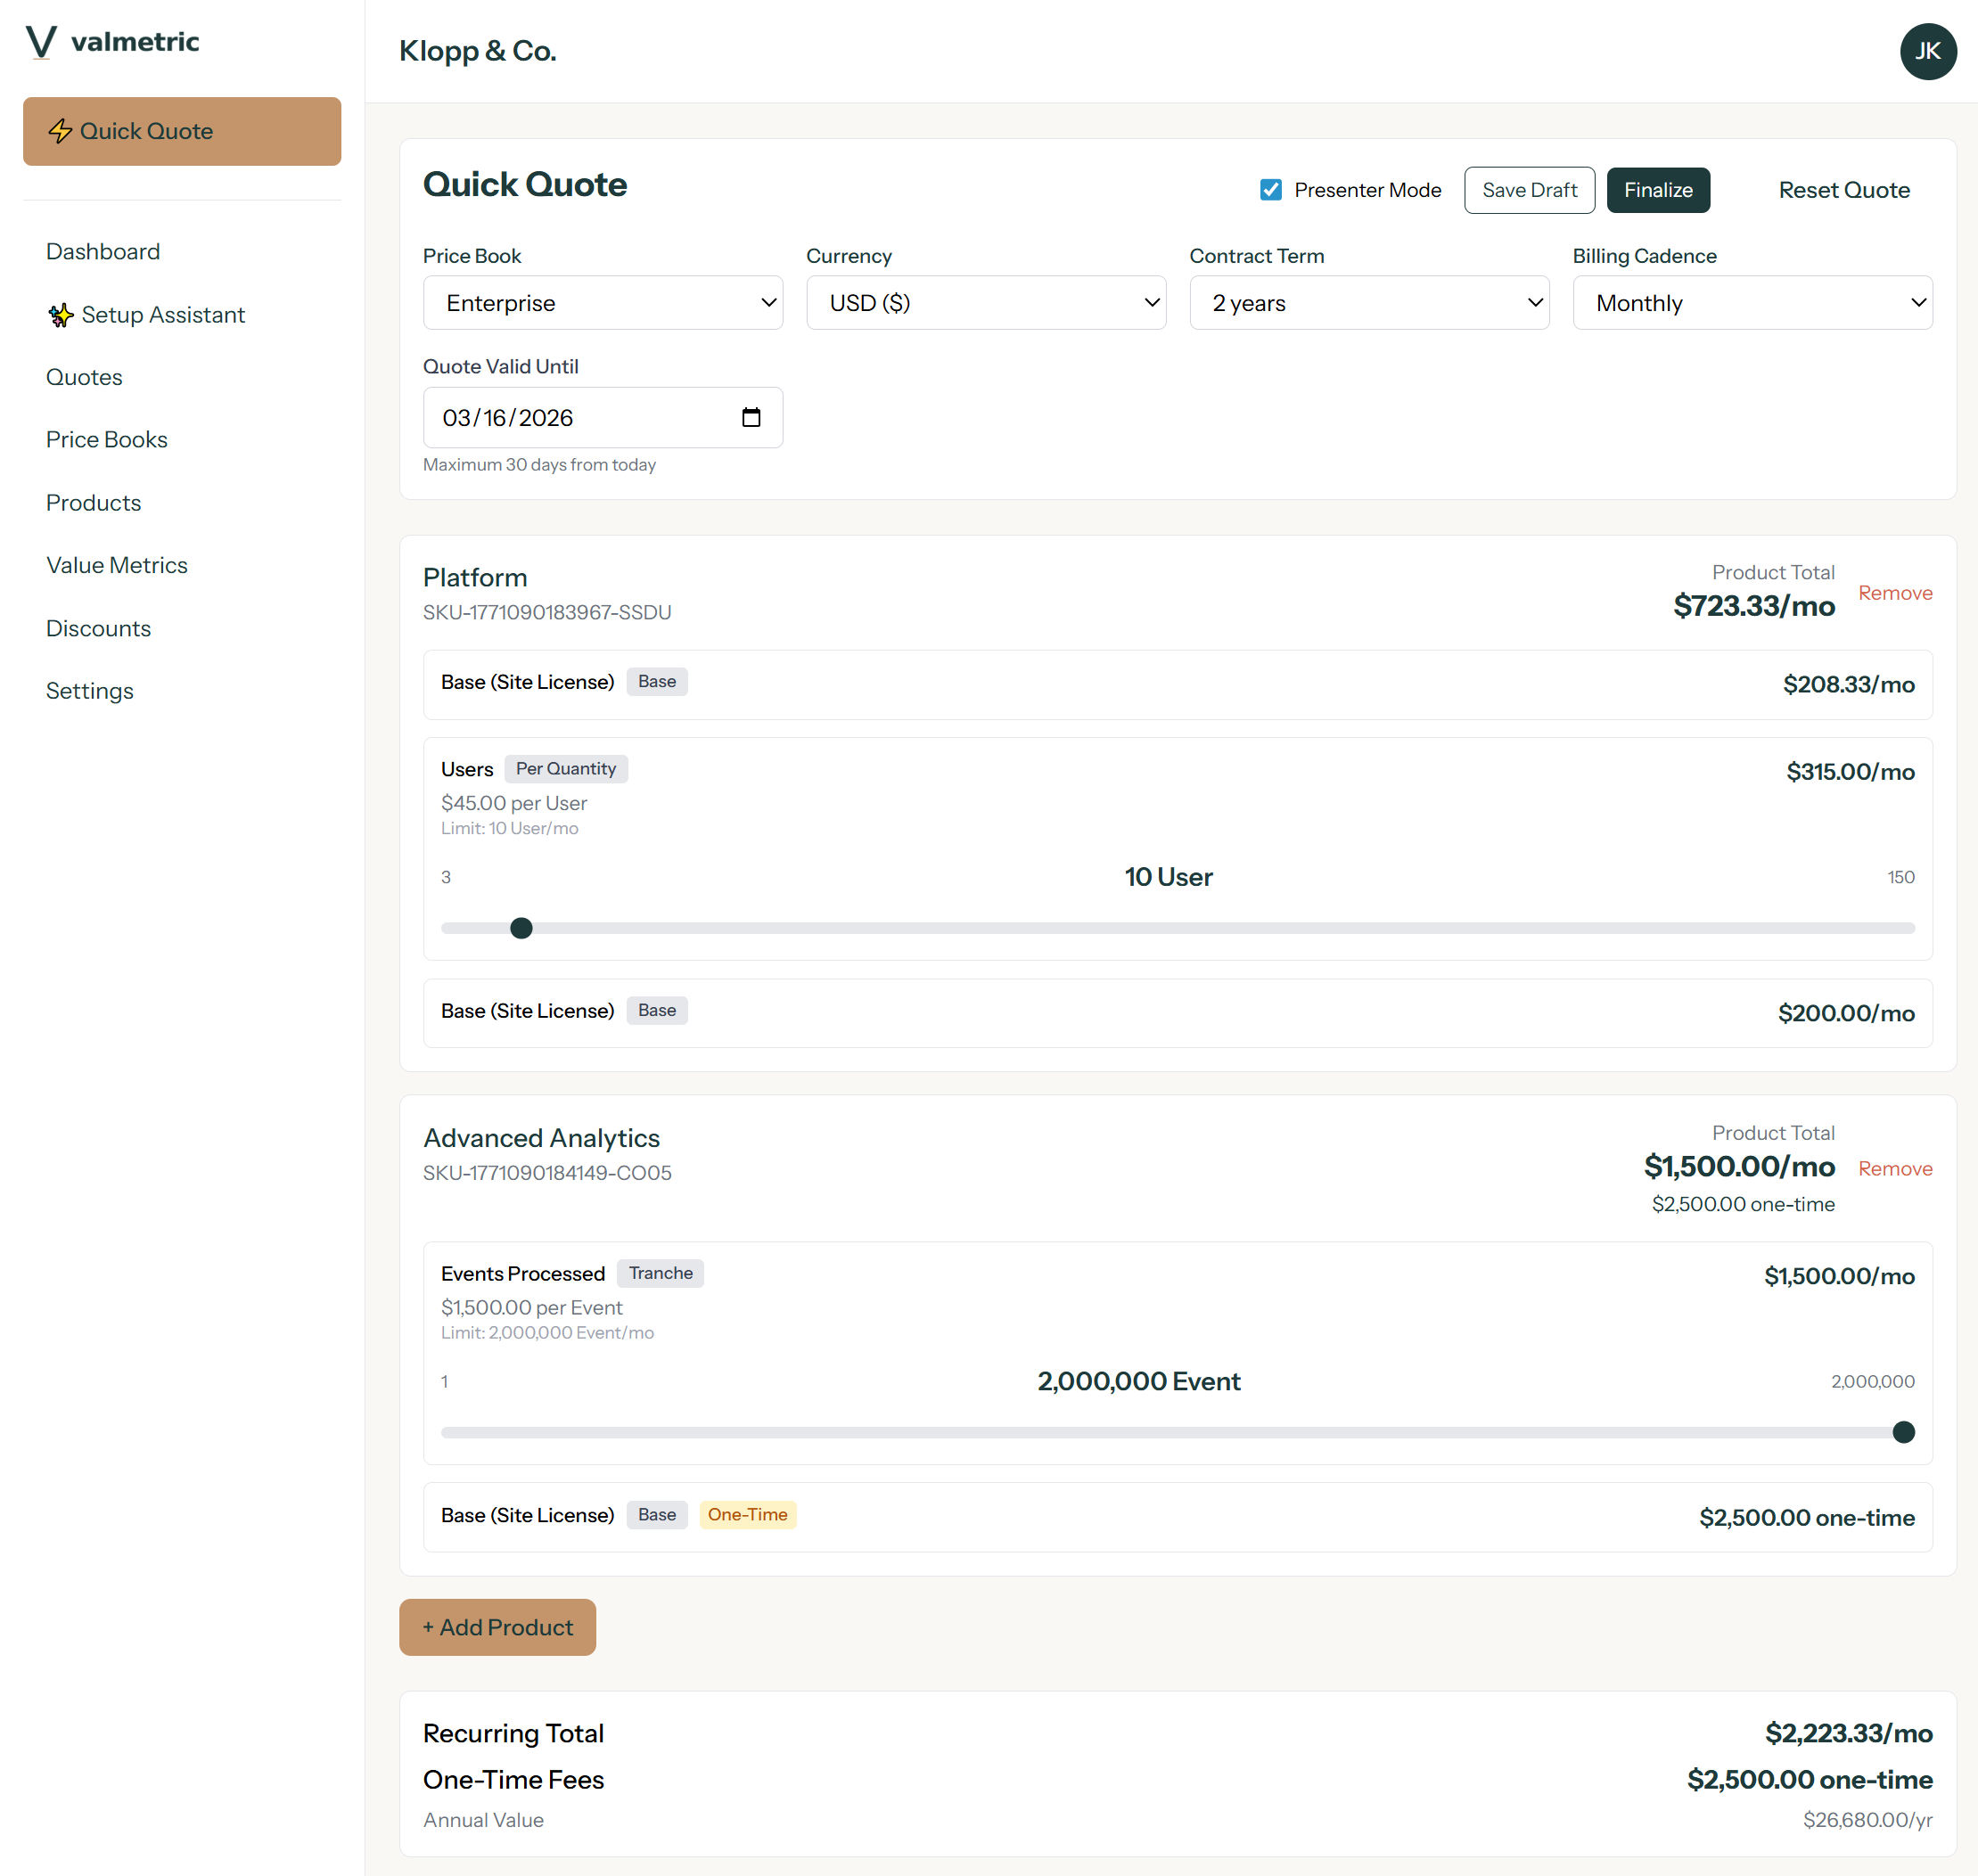Click the Setup Assistant sparkle icon
Screen dimensions: 1978x1876
pos(61,314)
